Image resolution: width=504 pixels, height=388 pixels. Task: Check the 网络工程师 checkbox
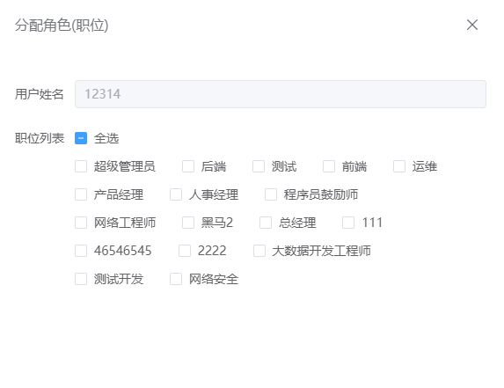click(x=81, y=223)
